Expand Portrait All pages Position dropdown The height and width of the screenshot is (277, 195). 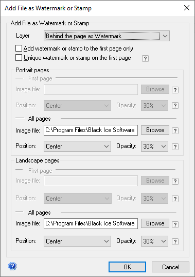coord(77,146)
